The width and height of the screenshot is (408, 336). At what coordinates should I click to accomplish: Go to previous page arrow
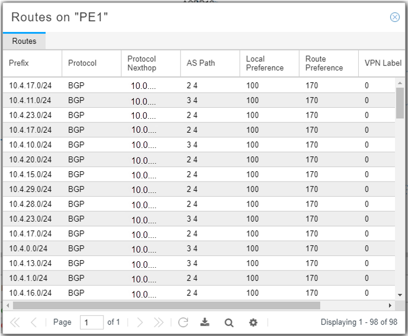[x=33, y=322]
